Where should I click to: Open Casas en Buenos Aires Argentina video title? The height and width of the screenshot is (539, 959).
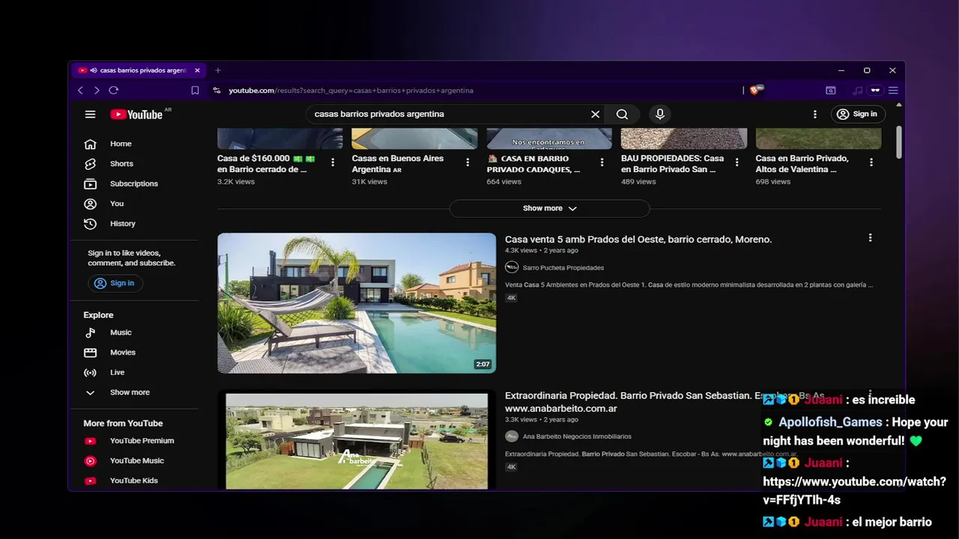[398, 164]
